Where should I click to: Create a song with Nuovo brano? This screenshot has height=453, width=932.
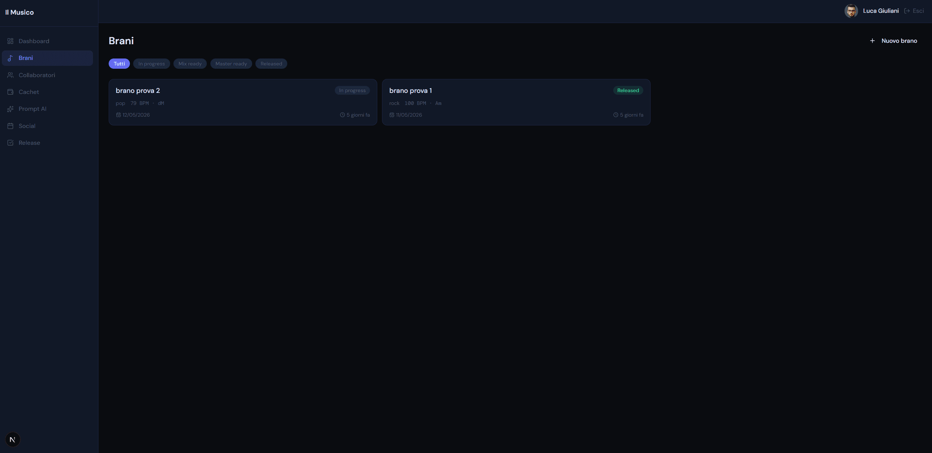coord(893,41)
